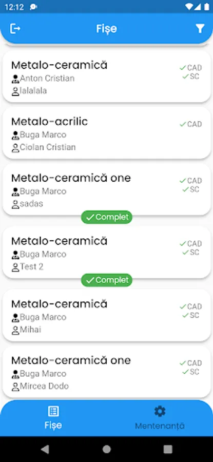Tap the Fișe list icon in bottom bar
Screen dimensions: 213x462
pos(53,411)
